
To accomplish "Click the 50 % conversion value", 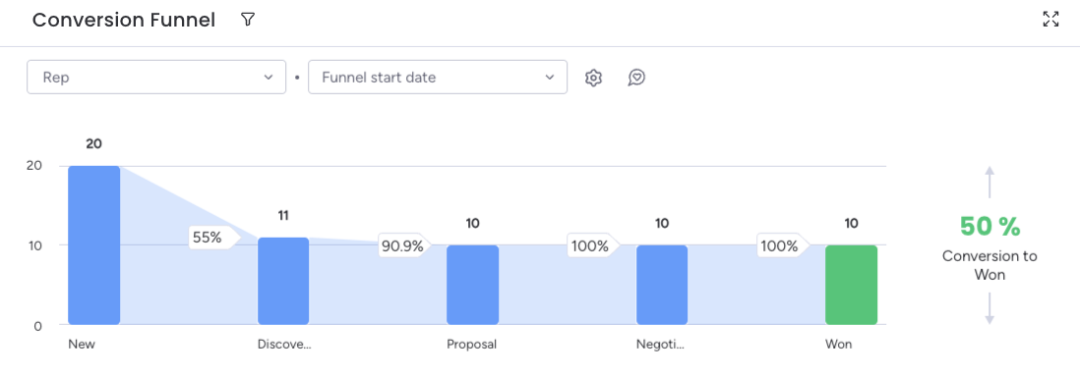I will pyautogui.click(x=990, y=226).
